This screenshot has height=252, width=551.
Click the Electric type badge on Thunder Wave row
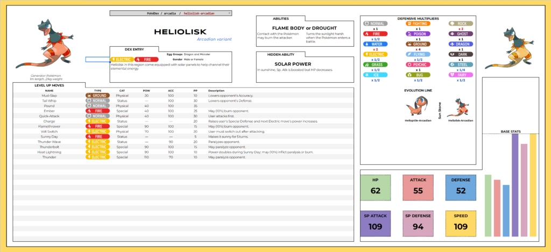coord(98,142)
